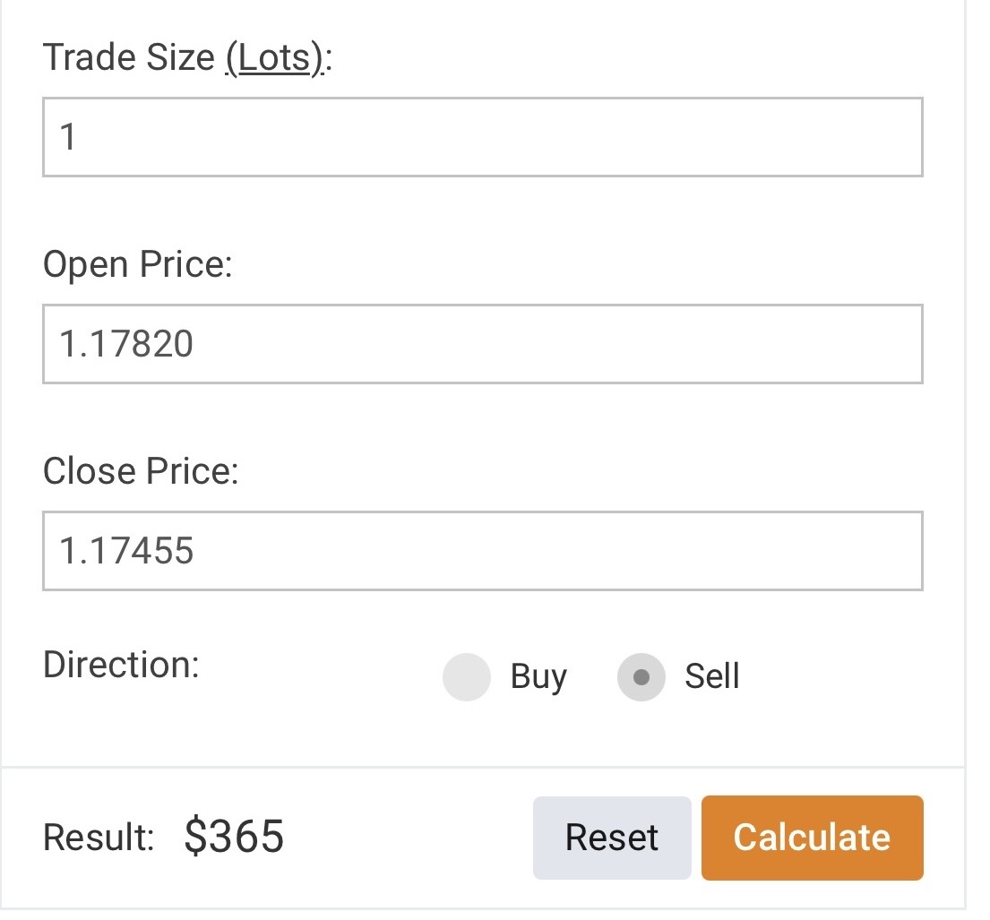990x920 pixels.
Task: Place cursor on the 1.17455 value
Action: [126, 551]
